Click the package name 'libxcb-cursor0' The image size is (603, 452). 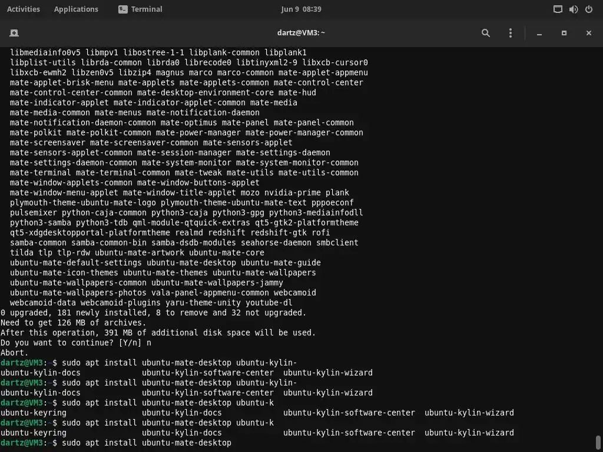(x=335, y=63)
